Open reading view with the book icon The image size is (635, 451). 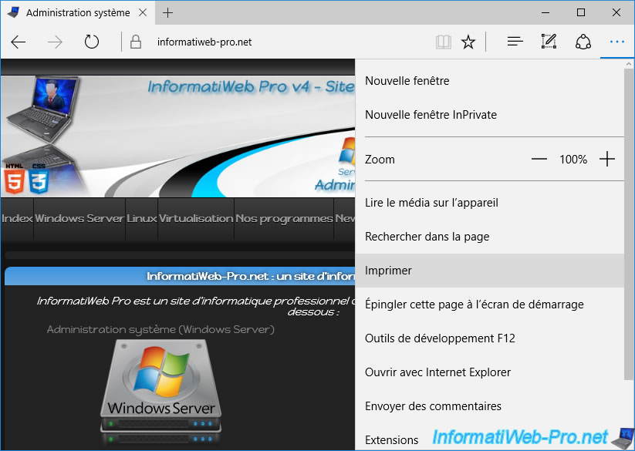444,42
